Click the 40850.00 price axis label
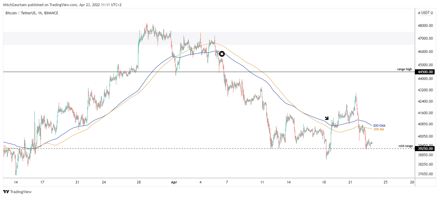The width and height of the screenshot is (439, 197). pos(425,124)
